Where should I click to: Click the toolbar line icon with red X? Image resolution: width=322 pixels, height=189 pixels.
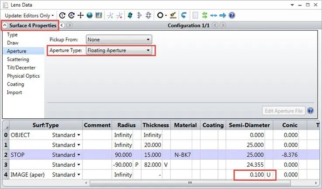[119, 15]
